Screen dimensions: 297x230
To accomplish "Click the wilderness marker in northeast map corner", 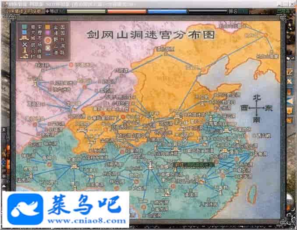I will (265, 35).
